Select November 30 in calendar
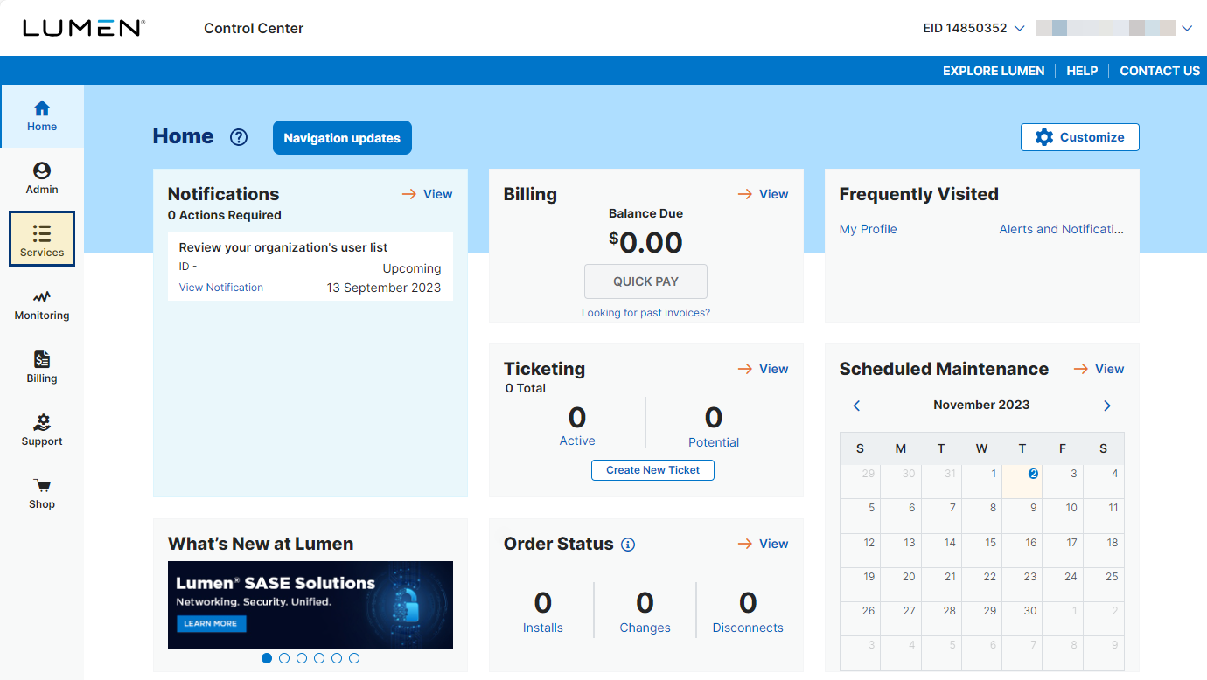Viewport: 1207px width, 680px height. (x=1022, y=619)
